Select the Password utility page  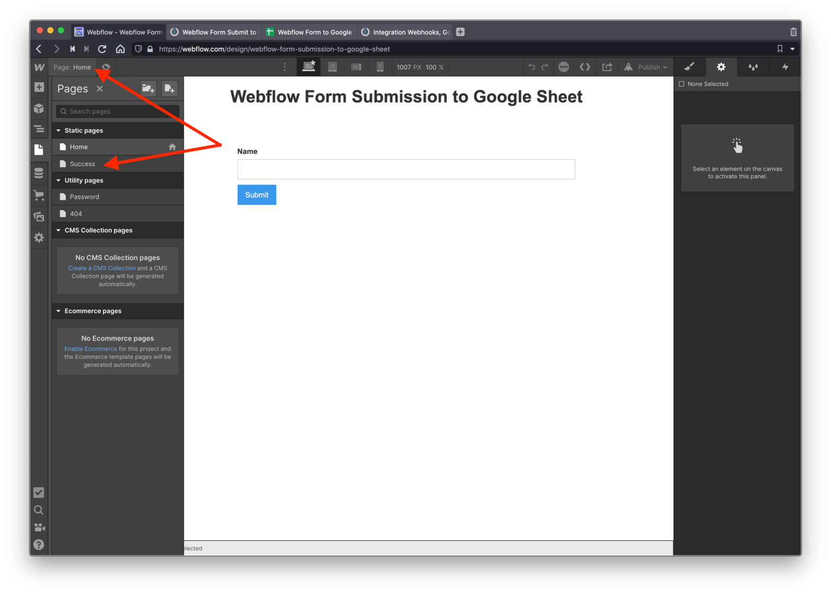click(x=118, y=197)
